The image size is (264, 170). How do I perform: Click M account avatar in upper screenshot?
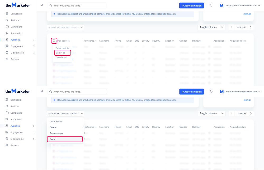pos(221,6)
